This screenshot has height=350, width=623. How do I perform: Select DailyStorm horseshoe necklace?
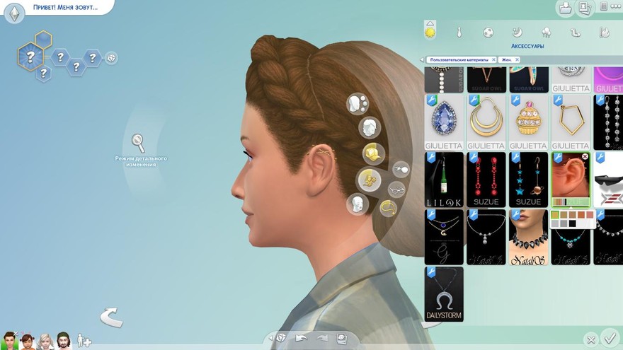(444, 294)
